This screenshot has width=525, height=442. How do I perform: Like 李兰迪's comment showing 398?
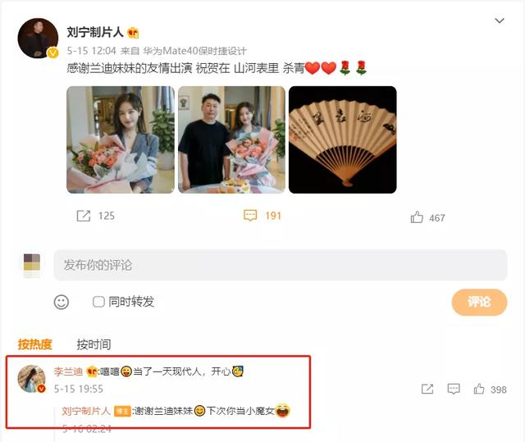click(x=479, y=389)
